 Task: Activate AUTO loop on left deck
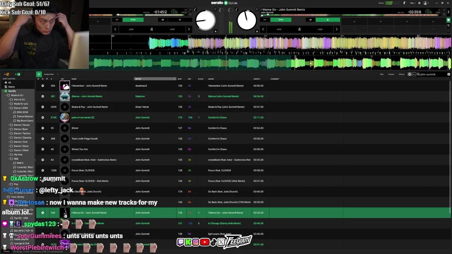pos(131,29)
